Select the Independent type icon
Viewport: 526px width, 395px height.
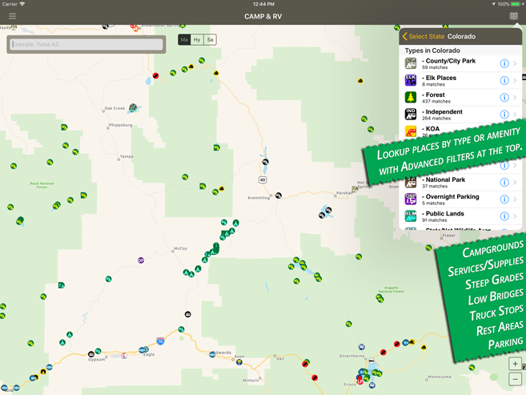[411, 115]
